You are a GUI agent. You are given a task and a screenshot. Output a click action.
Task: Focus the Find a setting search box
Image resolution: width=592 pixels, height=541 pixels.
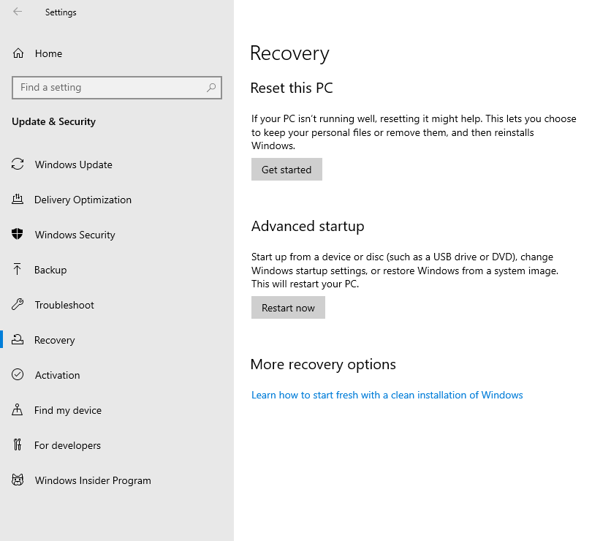117,88
